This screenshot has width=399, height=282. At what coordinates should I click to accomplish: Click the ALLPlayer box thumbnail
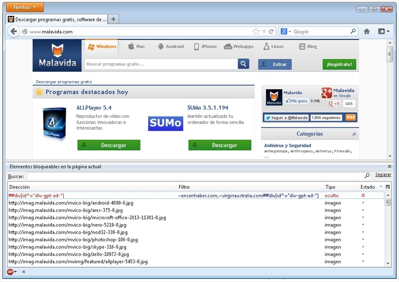pyautogui.click(x=55, y=123)
